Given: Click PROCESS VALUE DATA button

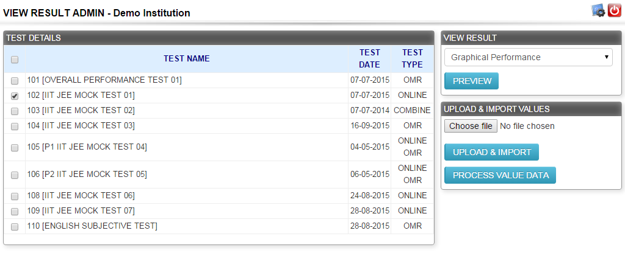Looking at the screenshot, I should coord(500,175).
